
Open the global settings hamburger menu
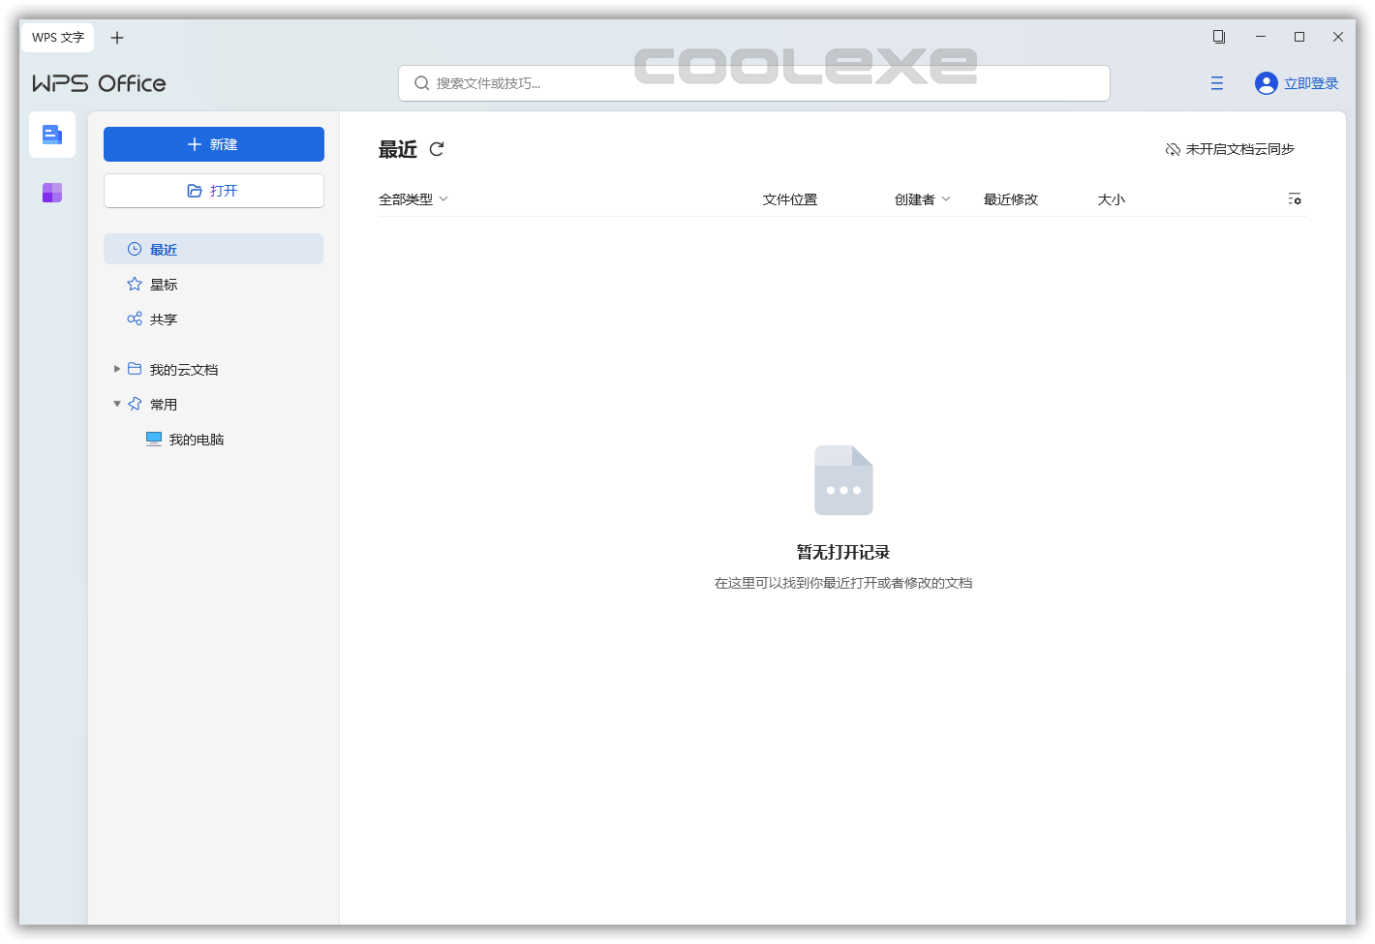click(1217, 83)
